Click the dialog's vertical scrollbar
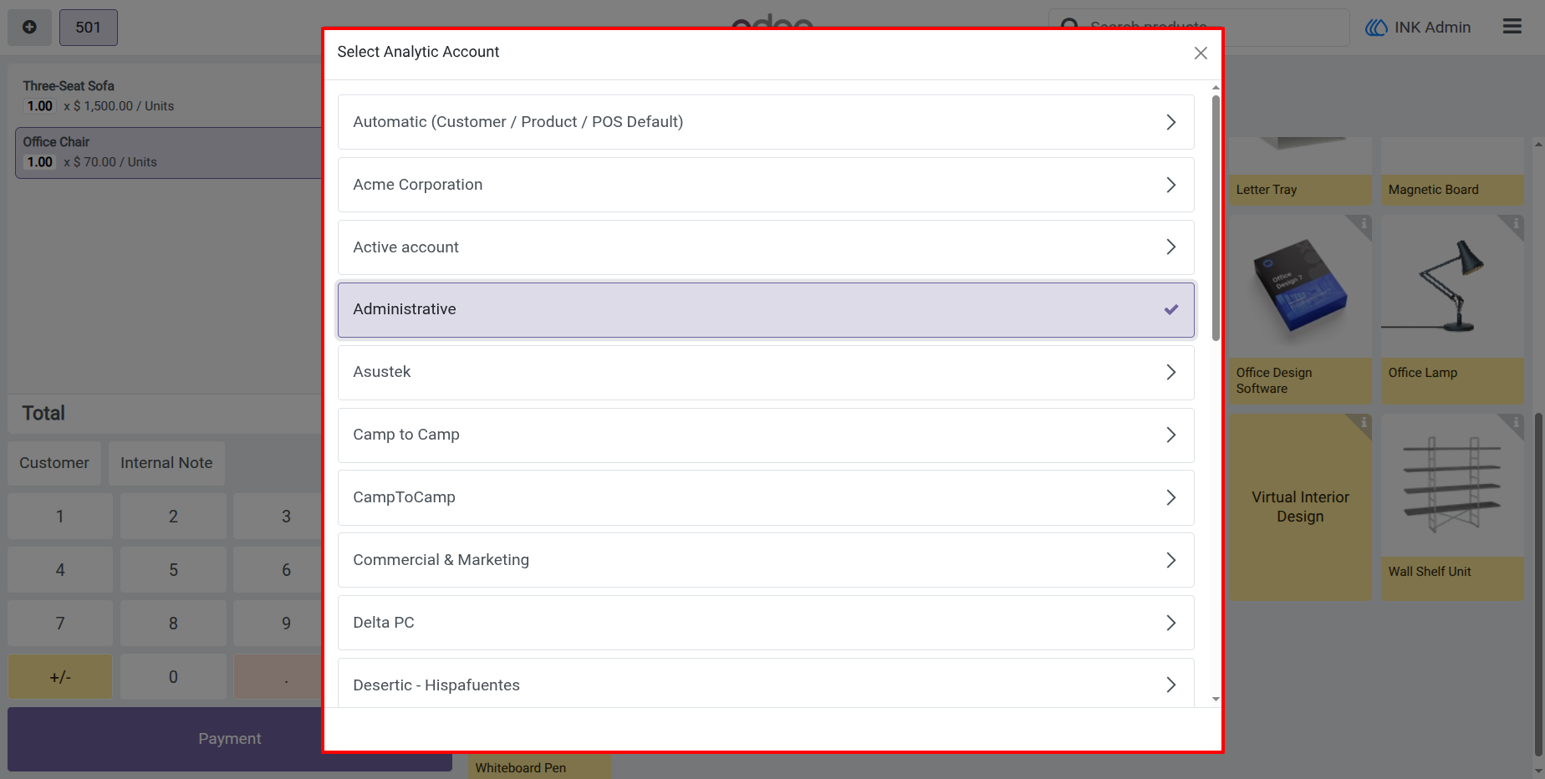 coord(1216,217)
